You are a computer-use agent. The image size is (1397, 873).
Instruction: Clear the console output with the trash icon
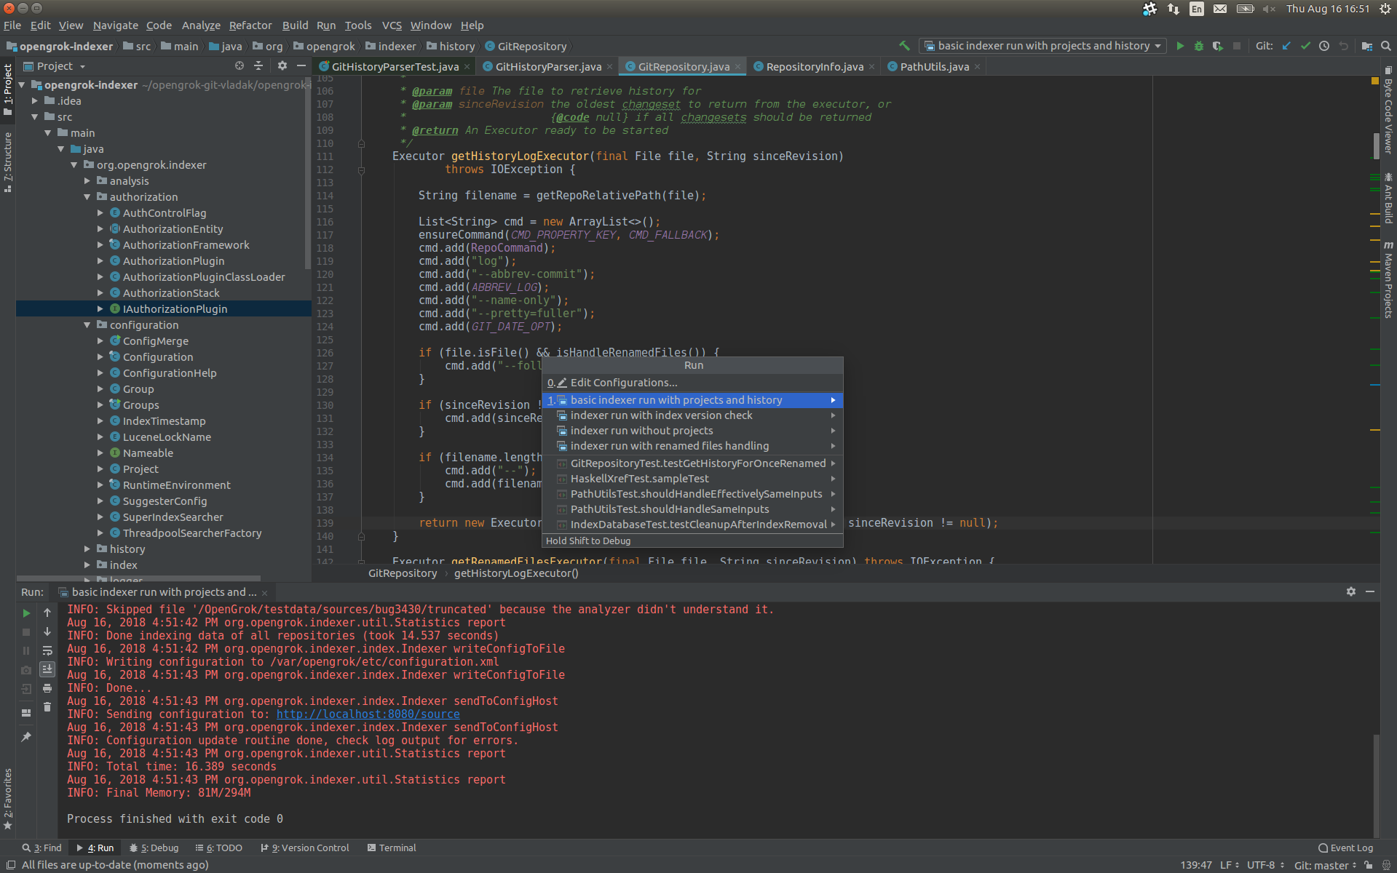pyautogui.click(x=47, y=706)
